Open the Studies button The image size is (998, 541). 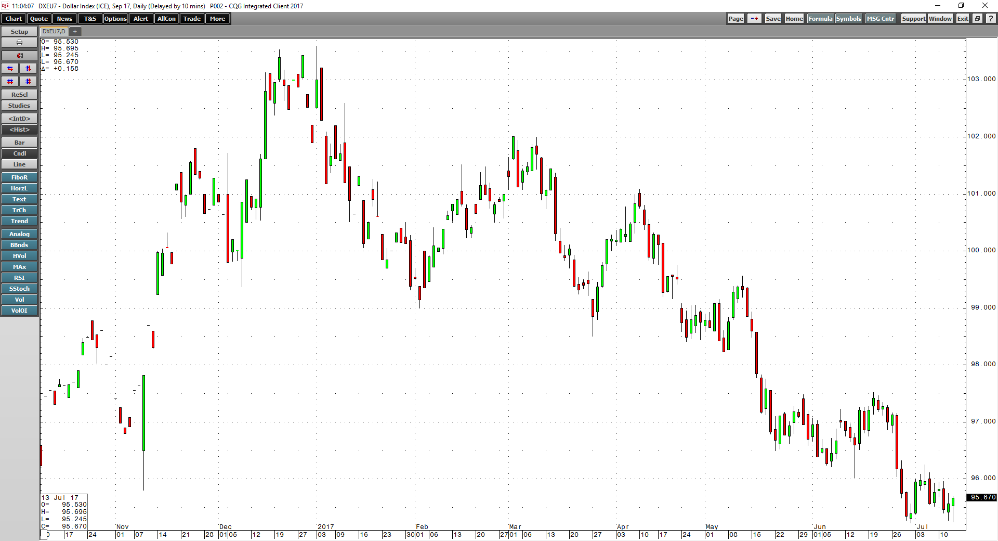click(x=19, y=106)
